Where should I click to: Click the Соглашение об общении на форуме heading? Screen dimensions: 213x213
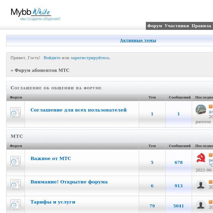(56, 88)
